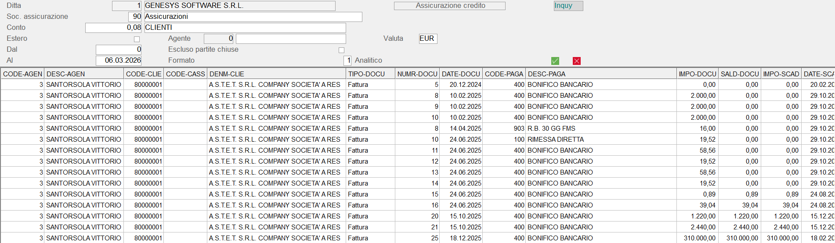Screen dimensions: 835x243
Task: Sort by the DENM-CLIE column header
Action: tap(277, 74)
